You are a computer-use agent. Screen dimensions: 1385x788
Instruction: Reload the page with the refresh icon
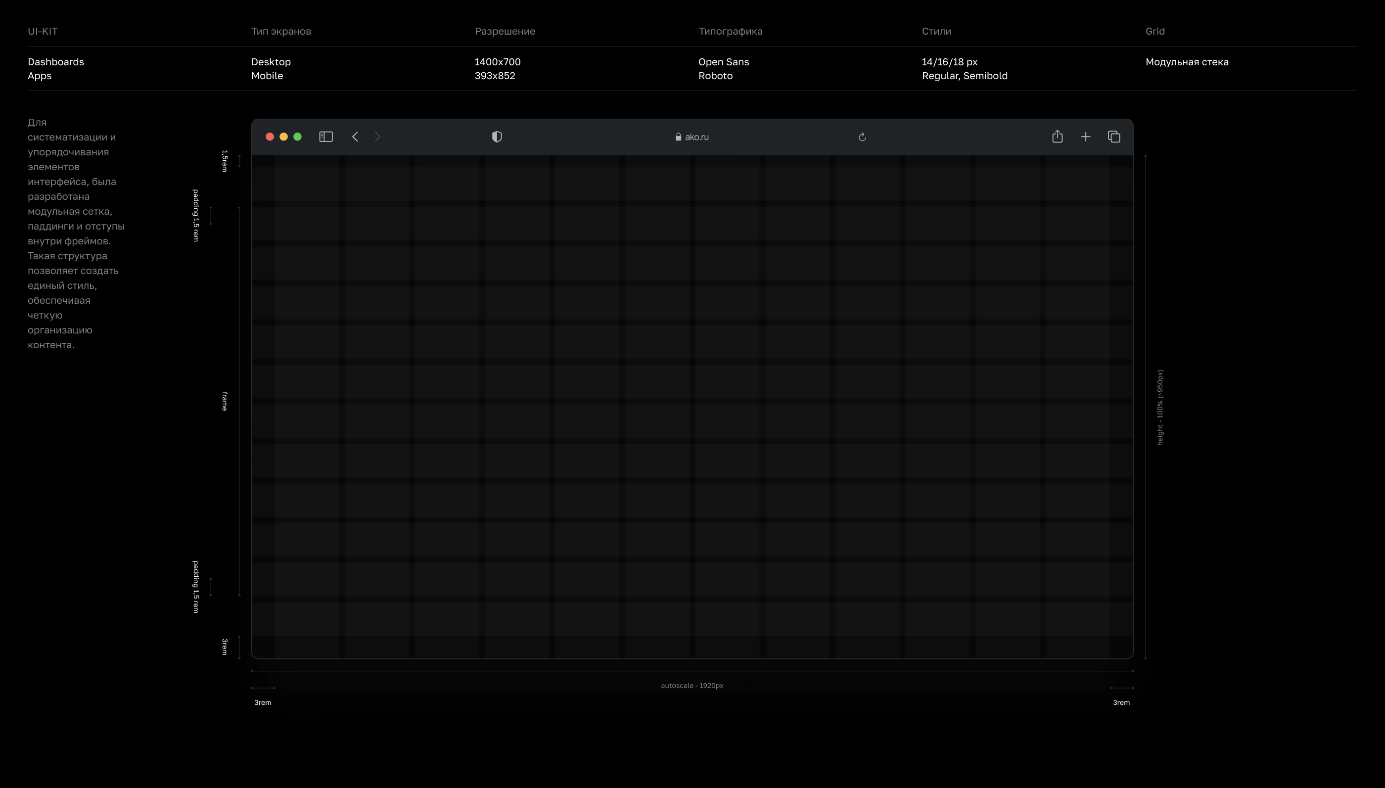(x=862, y=137)
